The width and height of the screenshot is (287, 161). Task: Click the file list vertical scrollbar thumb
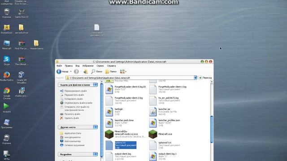[212, 129]
